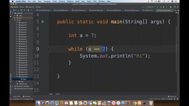Select Scratches and Consoles item
This screenshot has width=189, height=106.
click(24, 89)
